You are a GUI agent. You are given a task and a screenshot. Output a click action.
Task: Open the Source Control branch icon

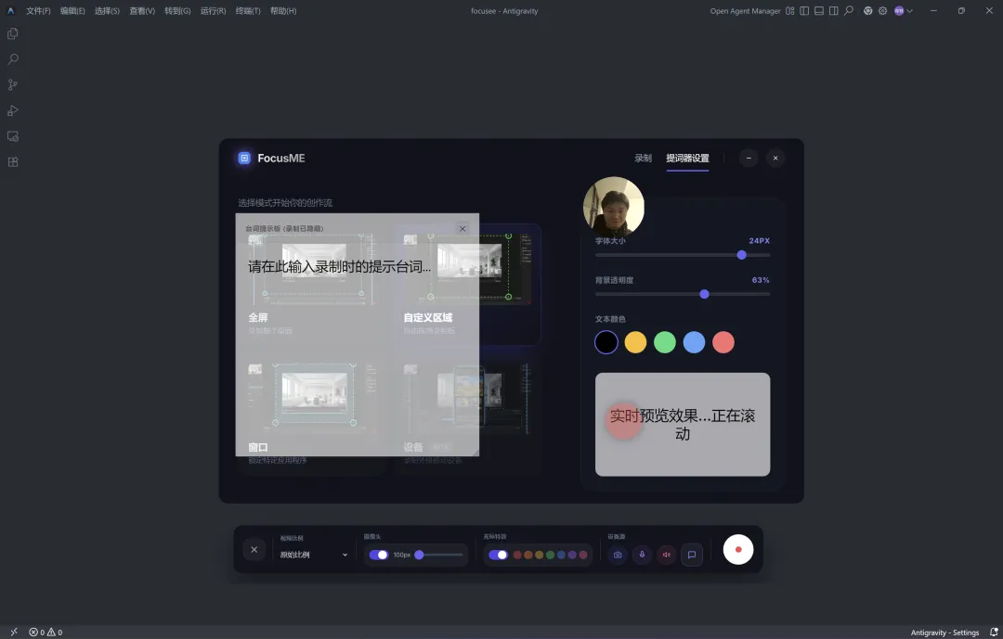(x=12, y=85)
